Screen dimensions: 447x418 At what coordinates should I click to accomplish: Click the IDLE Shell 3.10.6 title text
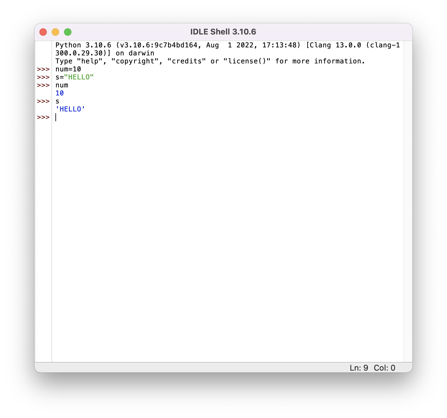pos(223,32)
